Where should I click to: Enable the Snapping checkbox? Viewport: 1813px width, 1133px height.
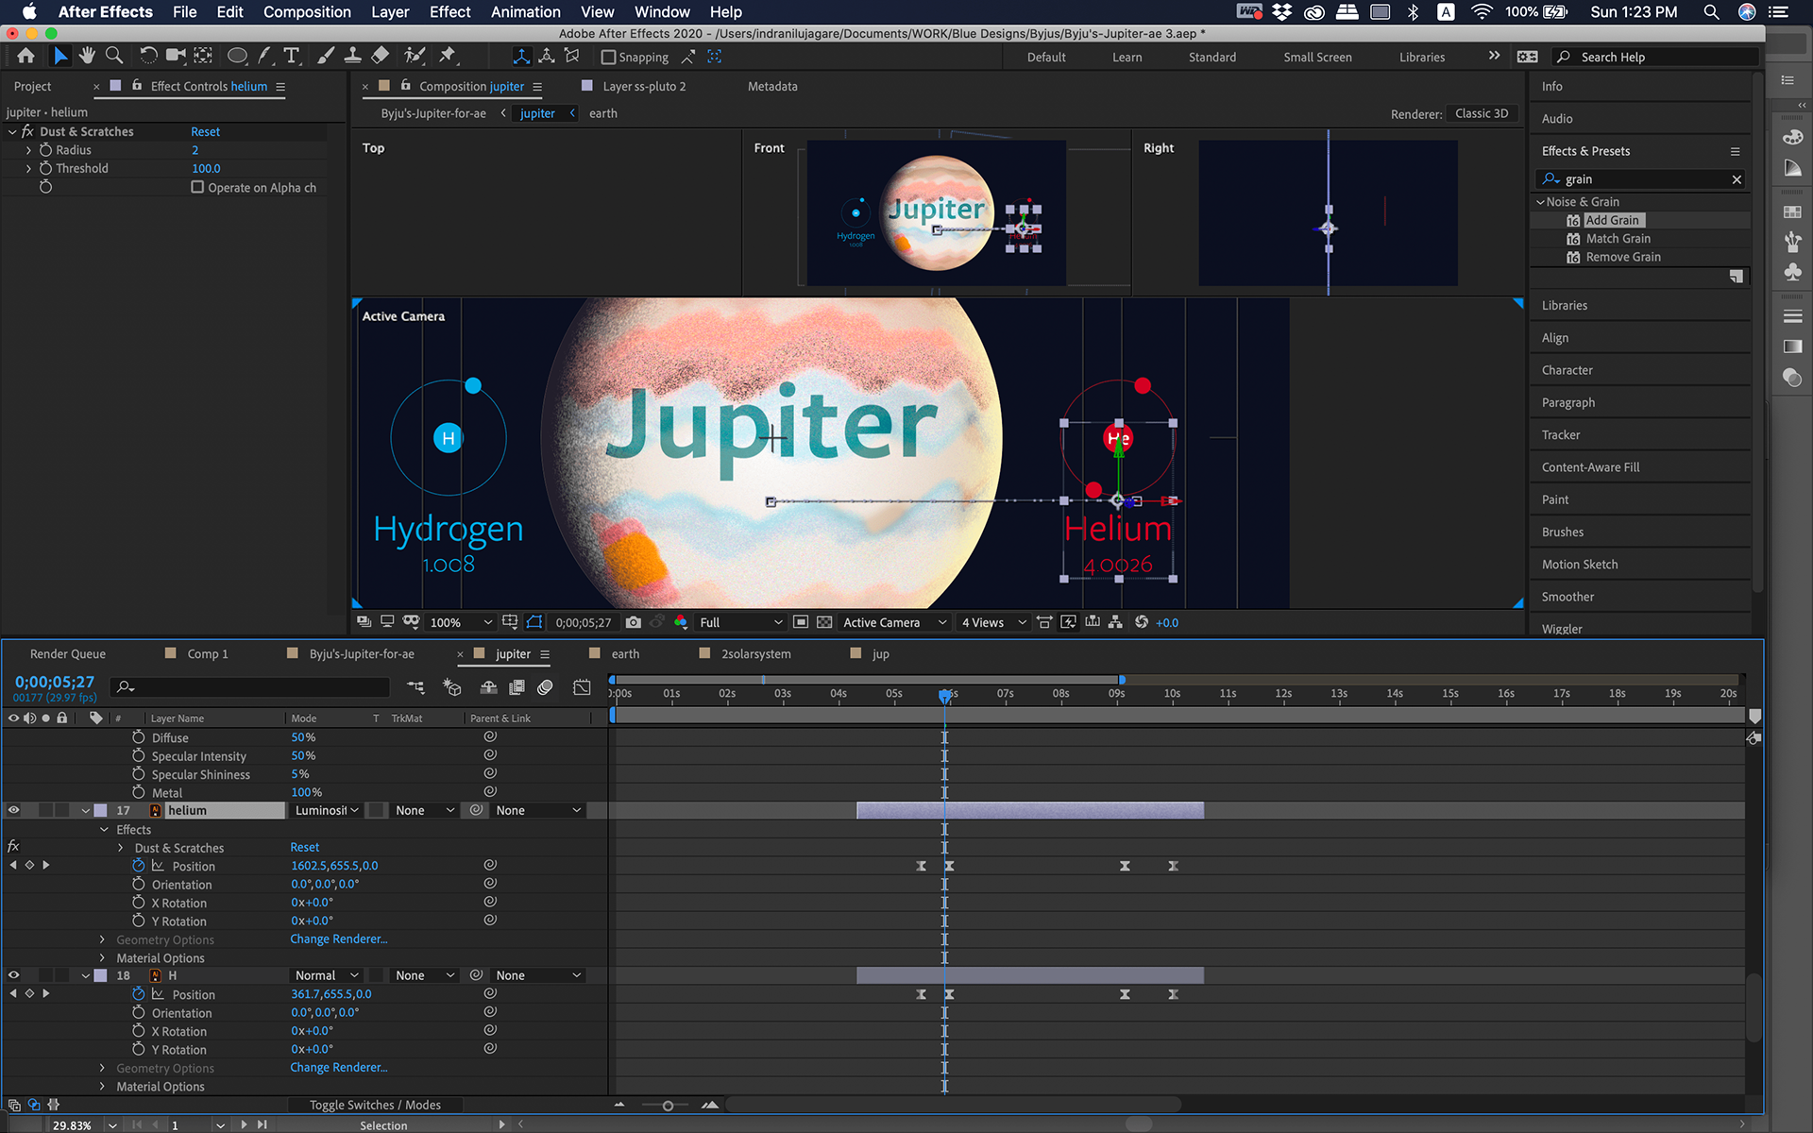point(609,57)
